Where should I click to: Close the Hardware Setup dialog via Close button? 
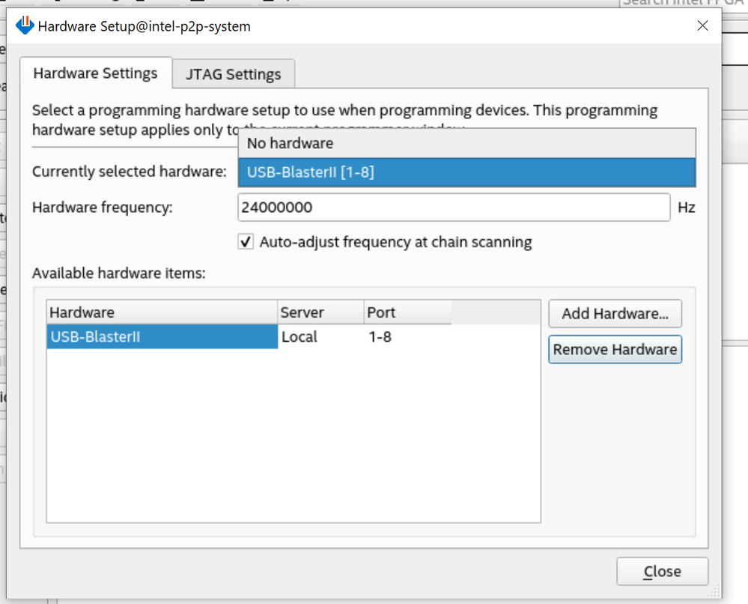(x=662, y=571)
